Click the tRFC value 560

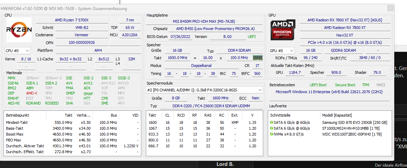point(257,74)
